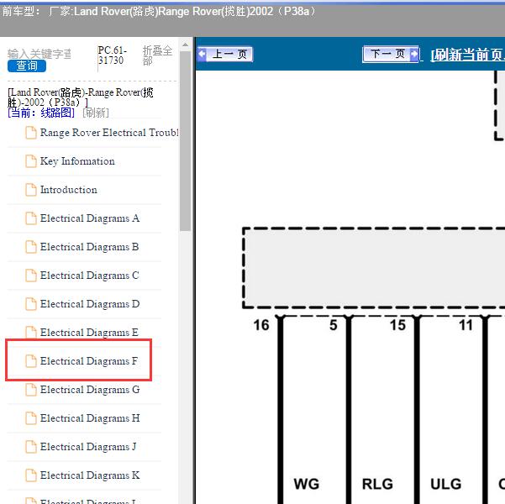Open Electrical Diagrams J
Viewport: 505px width, 504px height.
coord(88,447)
